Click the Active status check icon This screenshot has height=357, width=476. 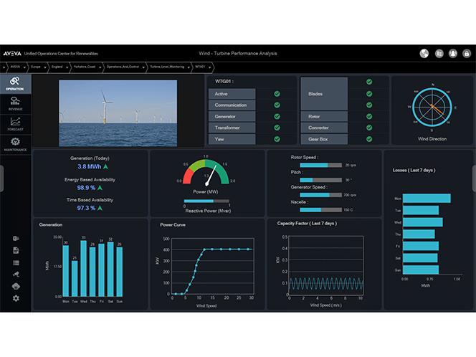point(277,94)
